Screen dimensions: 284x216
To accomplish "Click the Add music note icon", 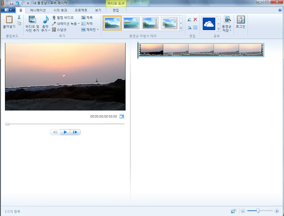I will (46, 19).
